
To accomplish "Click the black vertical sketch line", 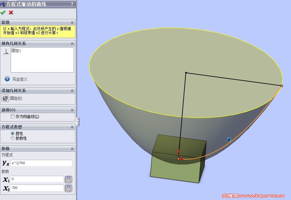I will click(182, 115).
